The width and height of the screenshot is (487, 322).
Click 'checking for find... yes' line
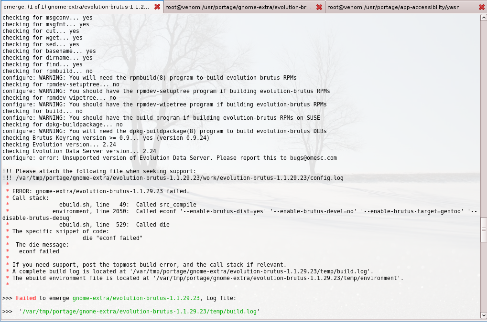point(43,64)
